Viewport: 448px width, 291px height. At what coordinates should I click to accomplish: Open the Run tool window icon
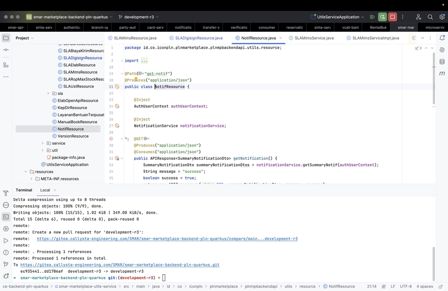coord(6,241)
